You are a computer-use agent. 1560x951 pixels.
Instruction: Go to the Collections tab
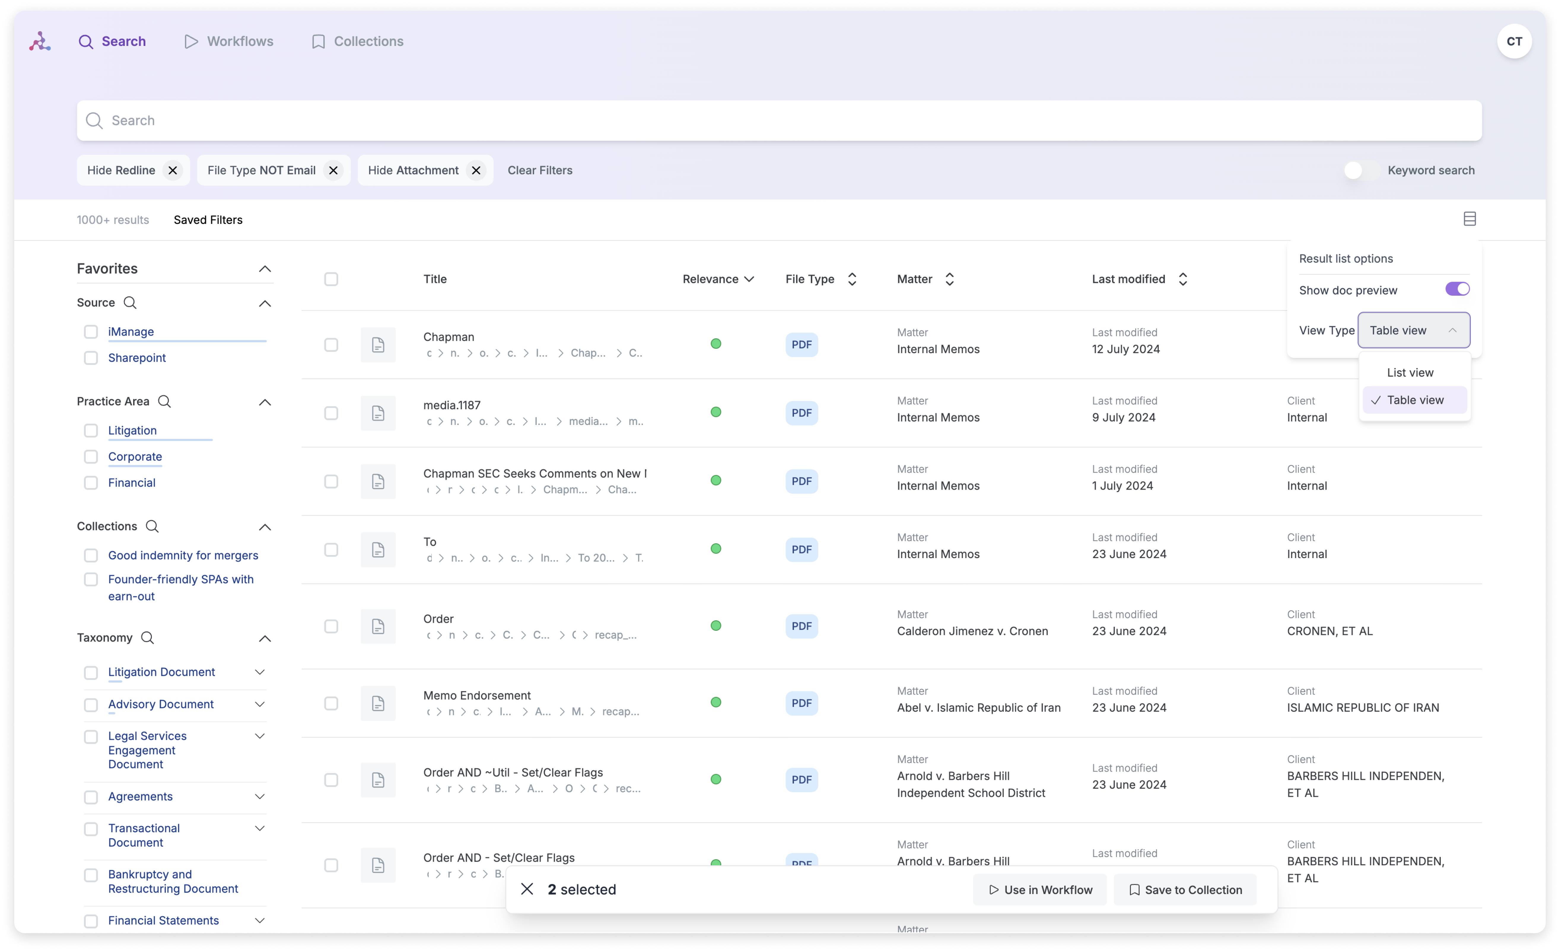click(357, 41)
